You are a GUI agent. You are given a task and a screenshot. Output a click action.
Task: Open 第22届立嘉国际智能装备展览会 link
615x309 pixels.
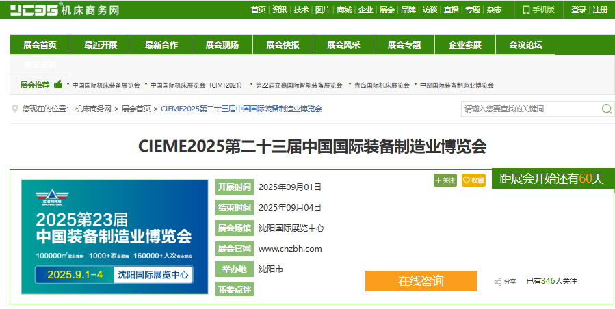point(299,85)
